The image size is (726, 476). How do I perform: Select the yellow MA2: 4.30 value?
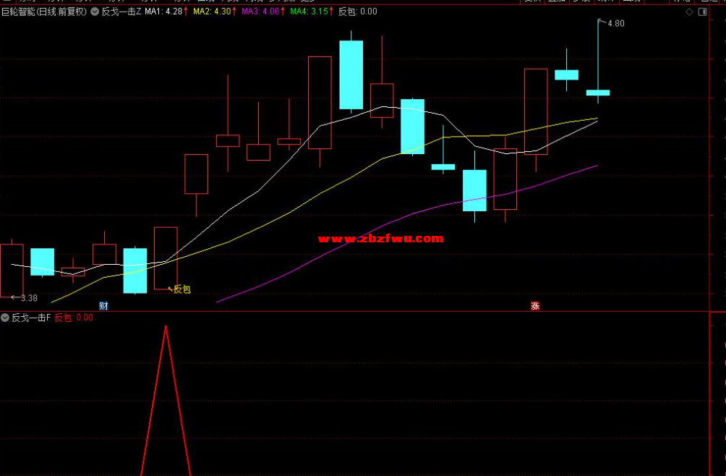(x=212, y=12)
